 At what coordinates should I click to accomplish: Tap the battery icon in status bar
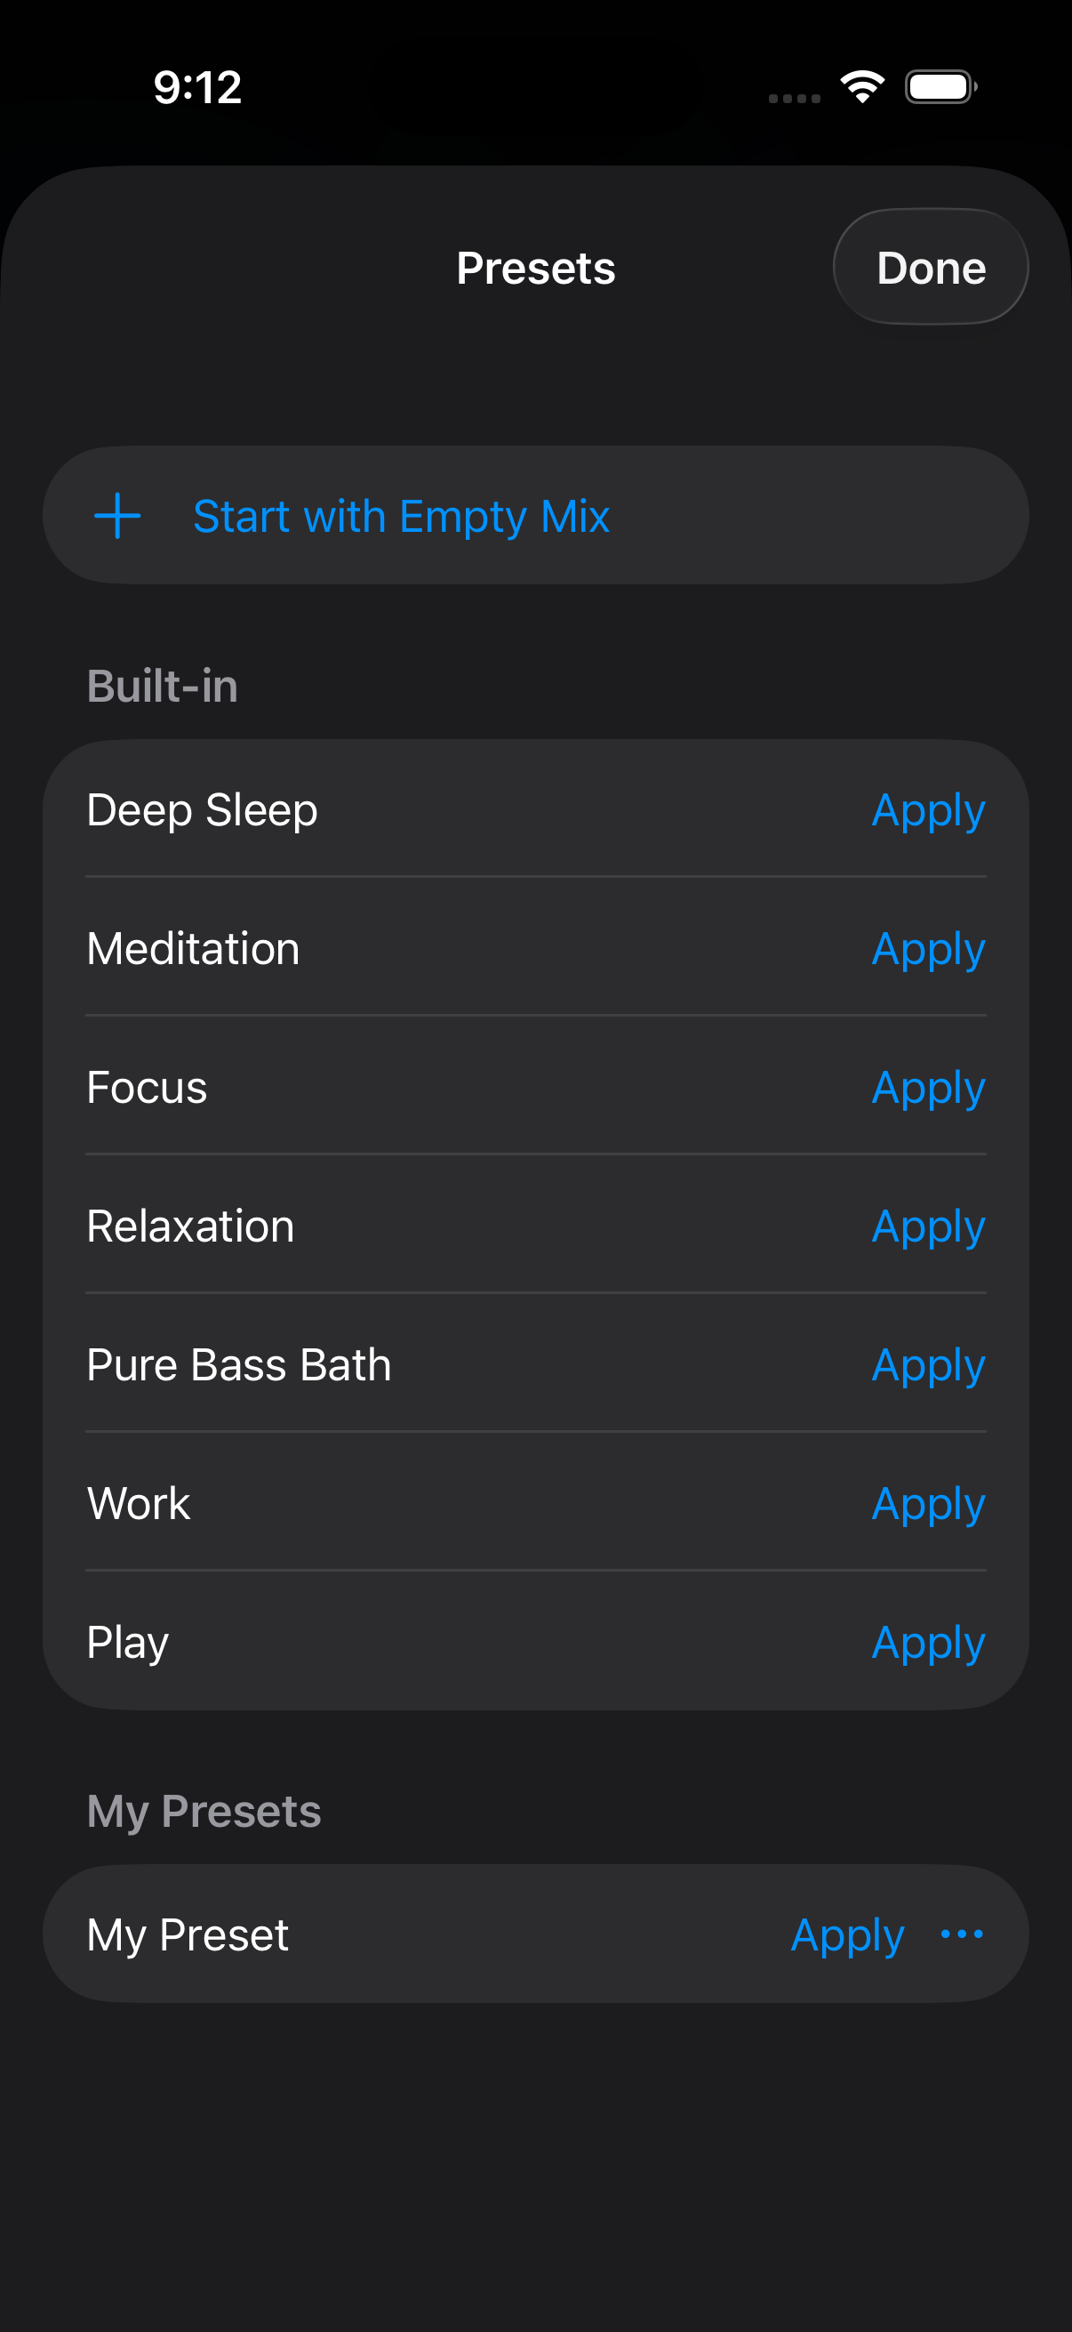[x=940, y=87]
